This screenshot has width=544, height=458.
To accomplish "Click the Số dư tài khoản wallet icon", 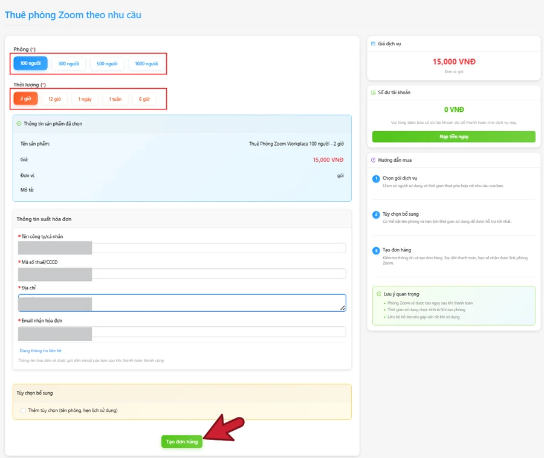I will 374,92.
